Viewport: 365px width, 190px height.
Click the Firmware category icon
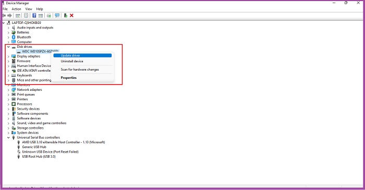point(14,61)
